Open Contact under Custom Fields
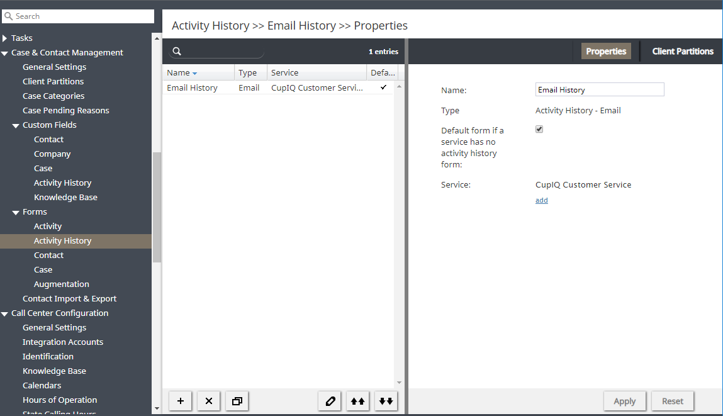Viewport: 723px width, 416px height. coord(48,139)
